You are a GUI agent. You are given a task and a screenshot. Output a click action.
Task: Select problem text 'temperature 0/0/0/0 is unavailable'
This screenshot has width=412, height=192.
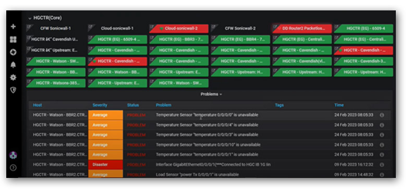[207, 115]
